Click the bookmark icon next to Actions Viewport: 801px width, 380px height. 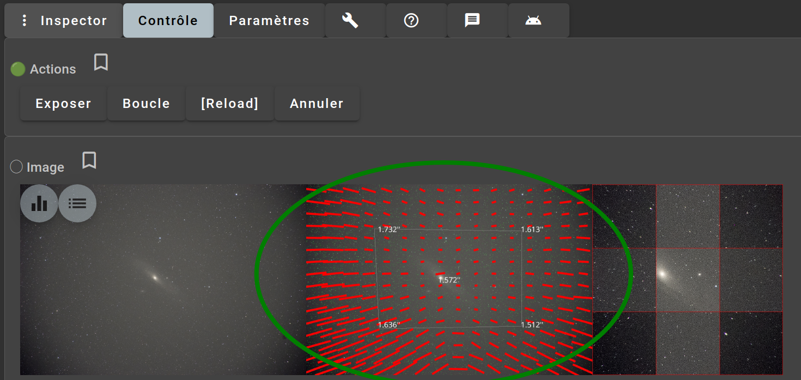coord(101,62)
